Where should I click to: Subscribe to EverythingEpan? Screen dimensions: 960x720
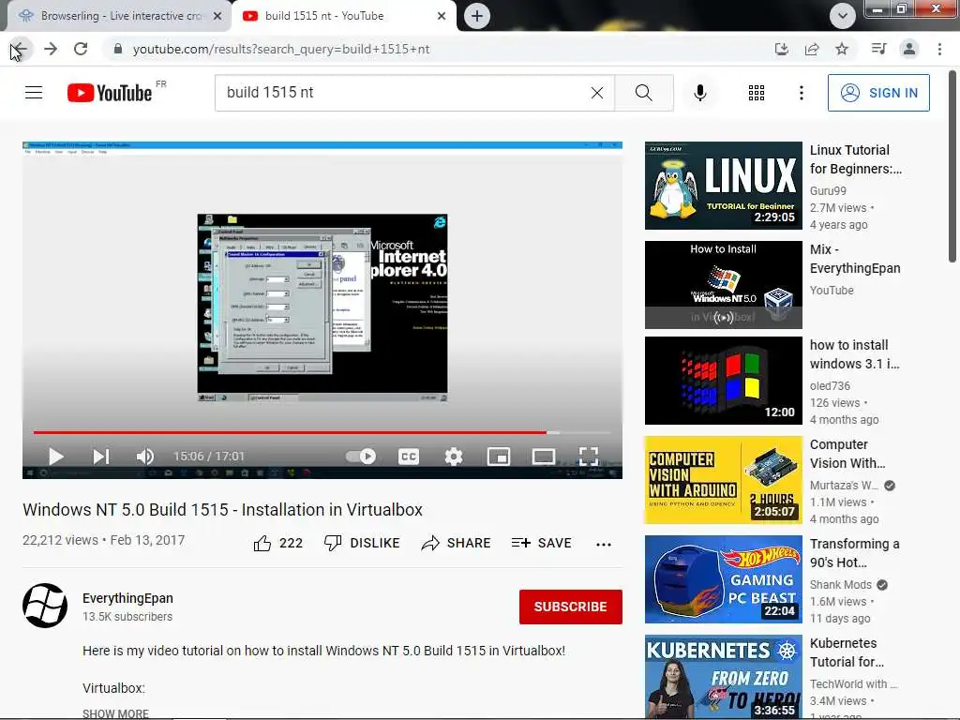(x=571, y=607)
